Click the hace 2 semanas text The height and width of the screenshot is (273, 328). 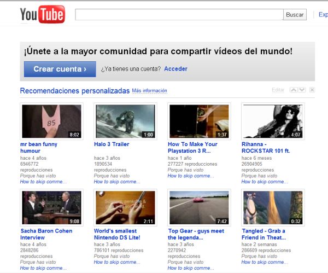(x=259, y=245)
